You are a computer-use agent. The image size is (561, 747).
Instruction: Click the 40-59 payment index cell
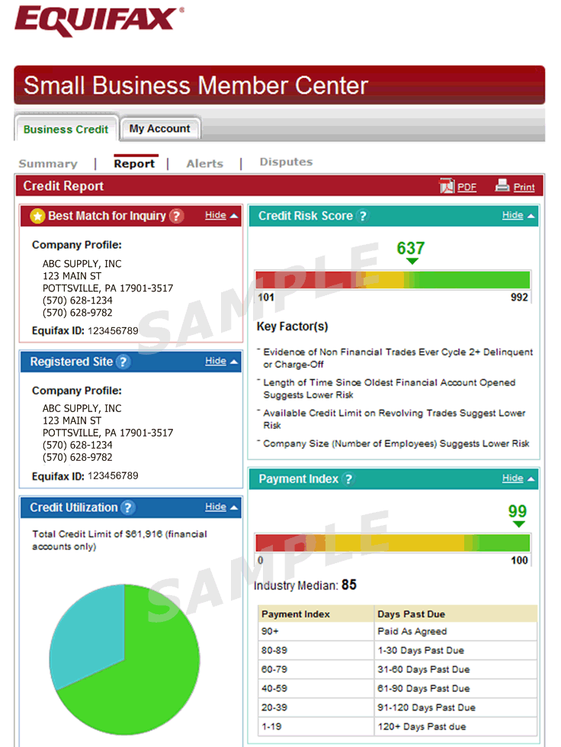316,688
